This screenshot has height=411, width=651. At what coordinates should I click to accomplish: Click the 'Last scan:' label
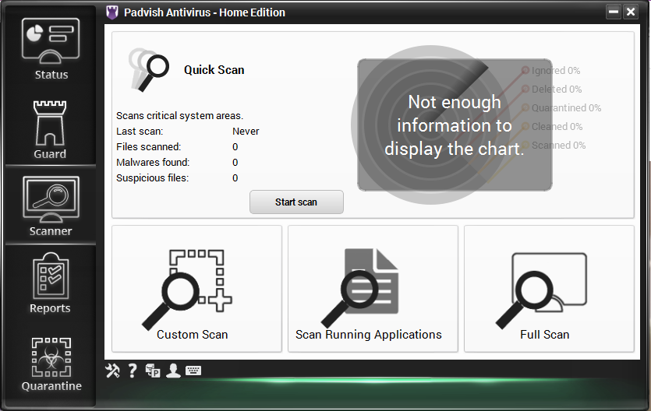tap(140, 132)
